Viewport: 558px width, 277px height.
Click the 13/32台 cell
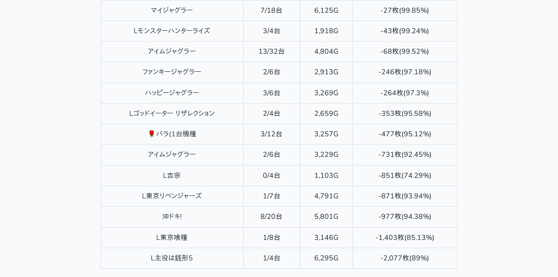(272, 51)
